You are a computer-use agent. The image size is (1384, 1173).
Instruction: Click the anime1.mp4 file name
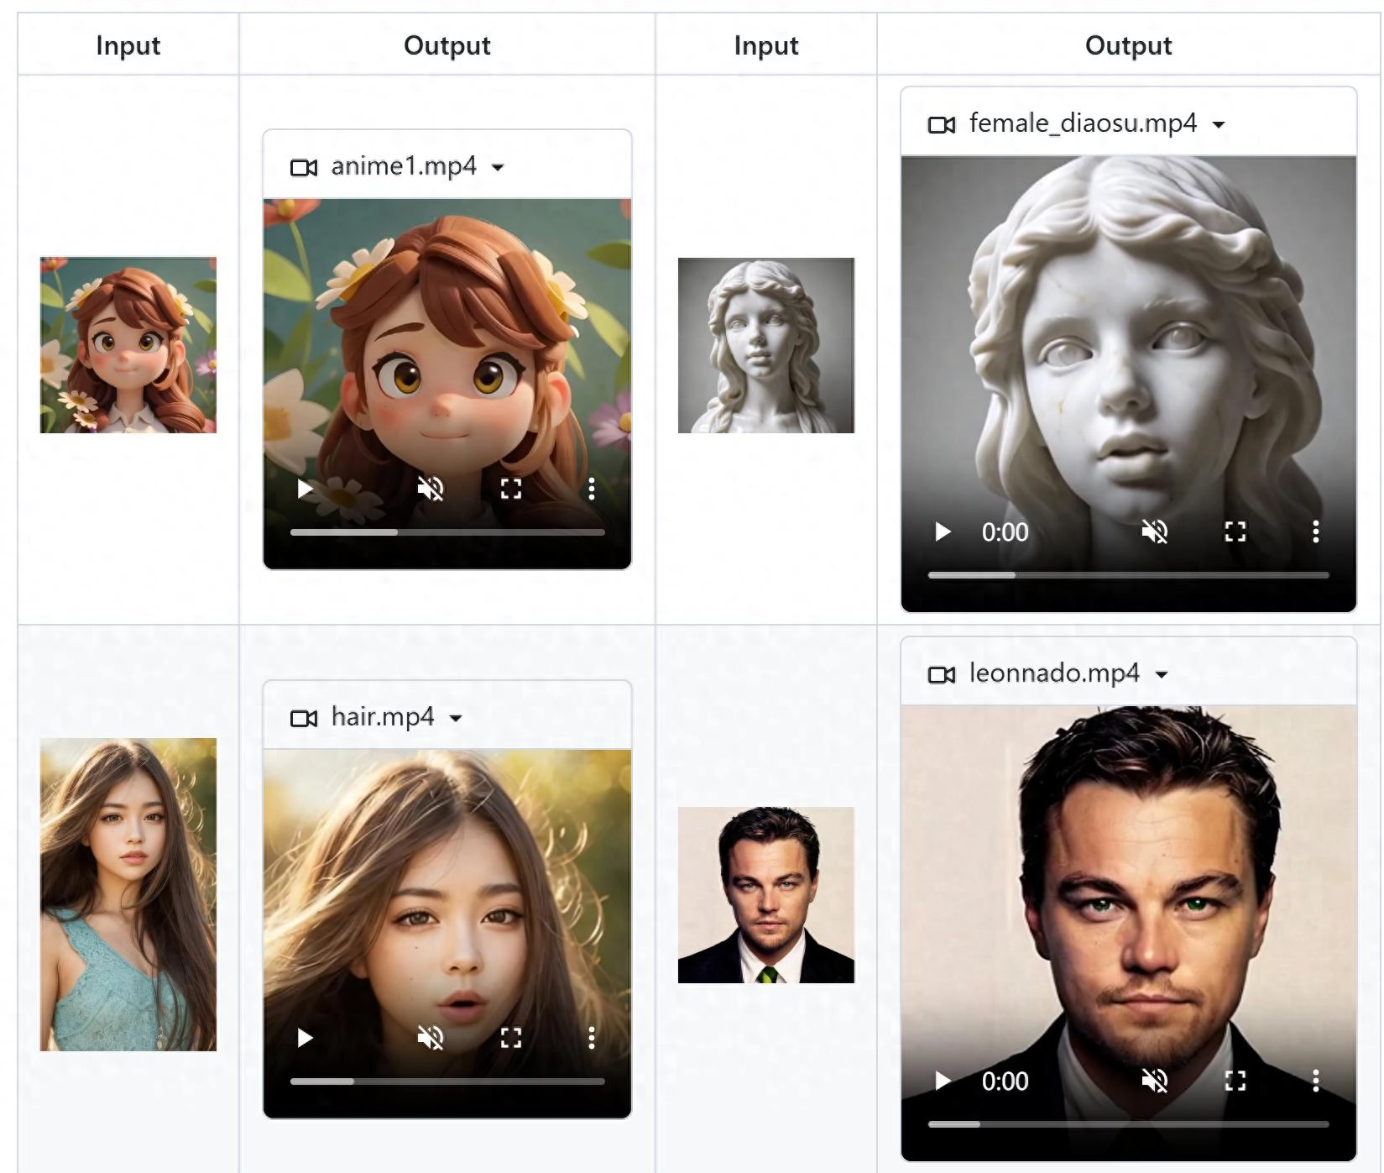[404, 166]
